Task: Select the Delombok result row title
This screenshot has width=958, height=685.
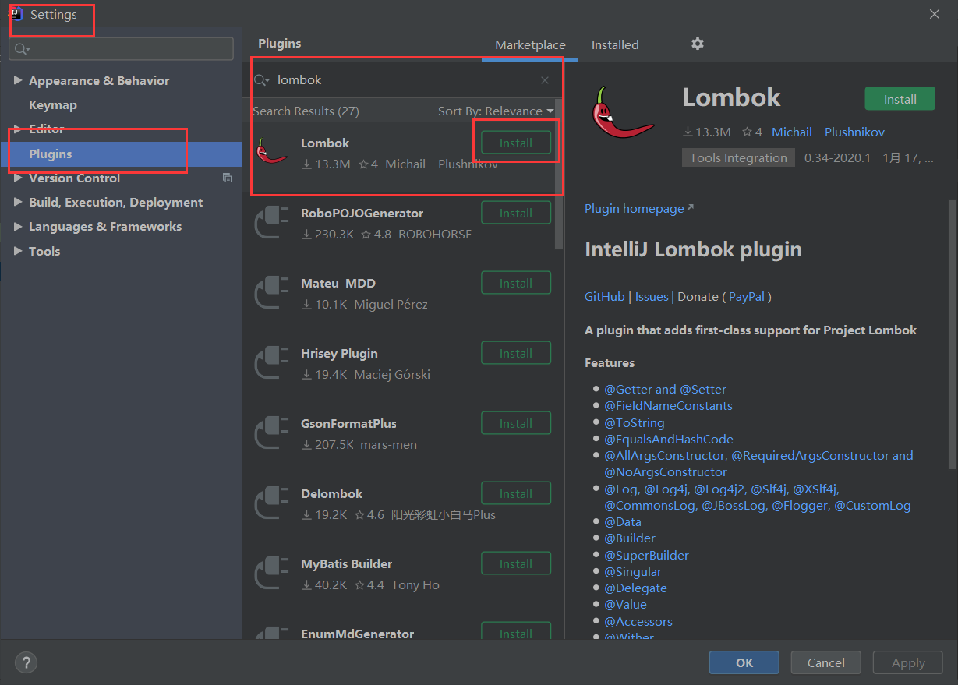Action: click(332, 494)
